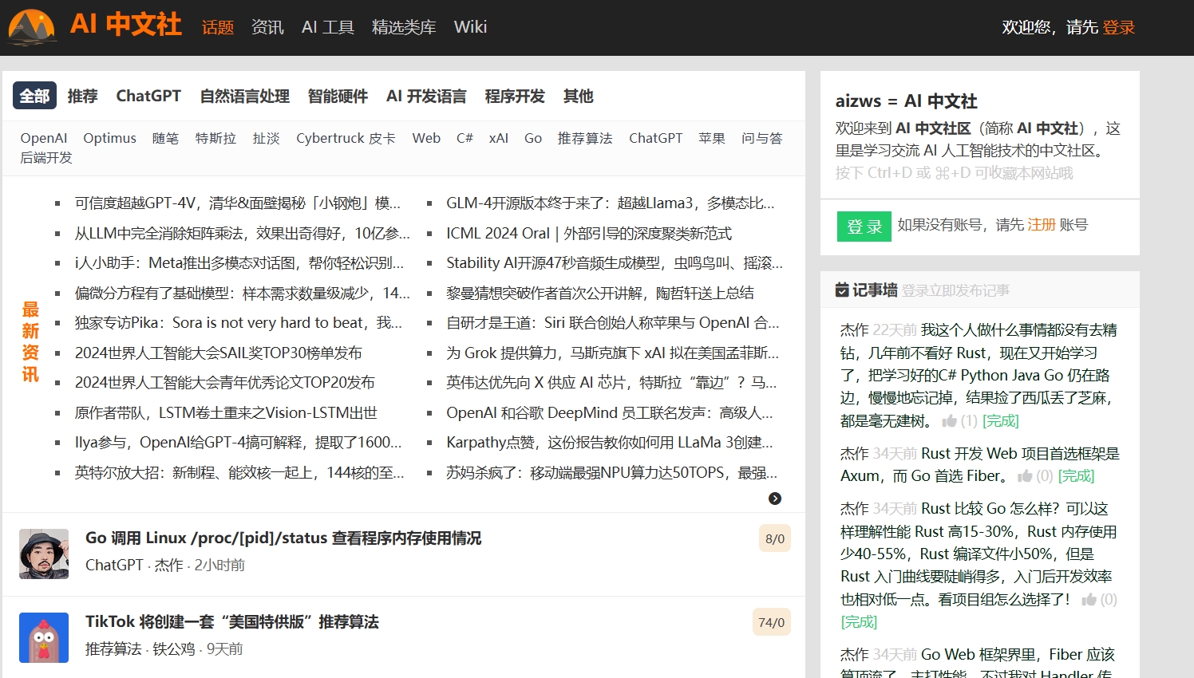Viewport: 1194px width, 678px height.
Task: Open news 2024世界人工智能大会SAIL奖TOP30
Action: point(219,353)
